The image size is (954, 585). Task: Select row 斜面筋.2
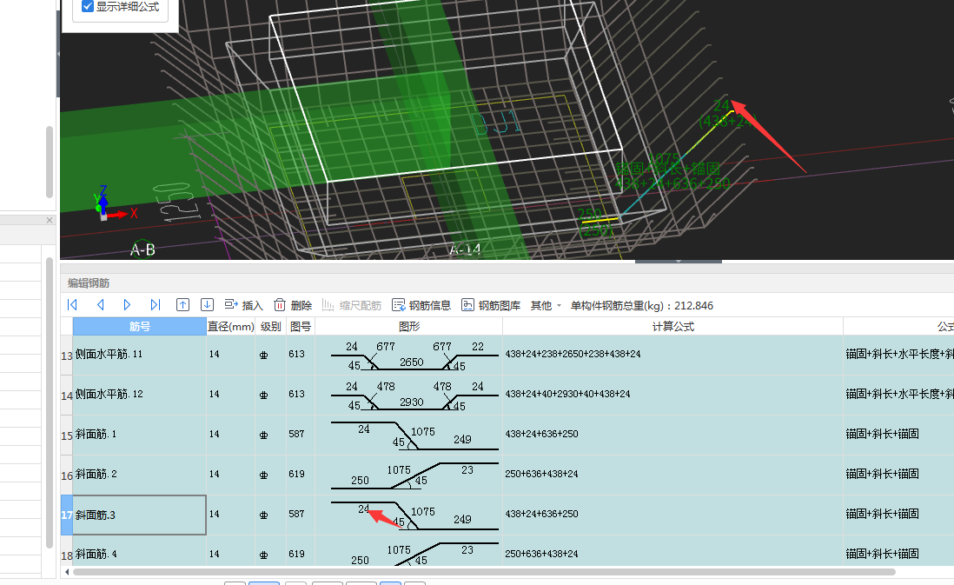[x=139, y=475]
